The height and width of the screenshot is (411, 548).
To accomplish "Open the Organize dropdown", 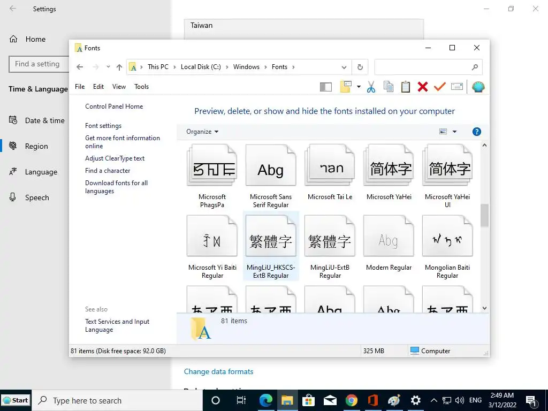I will (x=202, y=132).
